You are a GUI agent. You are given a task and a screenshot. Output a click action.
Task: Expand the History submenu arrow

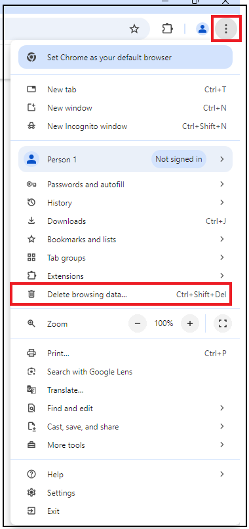point(222,202)
